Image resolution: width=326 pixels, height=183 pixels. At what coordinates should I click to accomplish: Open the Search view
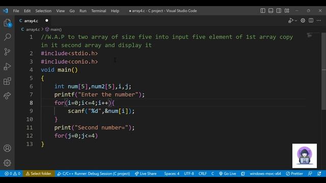pyautogui.click(x=7, y=37)
